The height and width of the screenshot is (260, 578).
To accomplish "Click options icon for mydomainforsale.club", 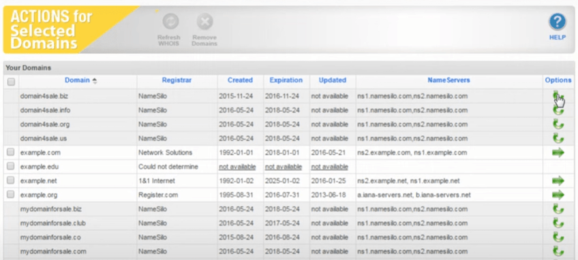I will point(558,223).
